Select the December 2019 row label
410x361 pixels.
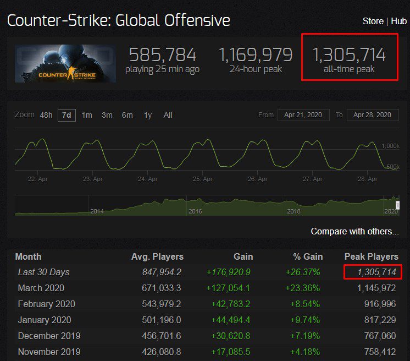tap(49, 336)
